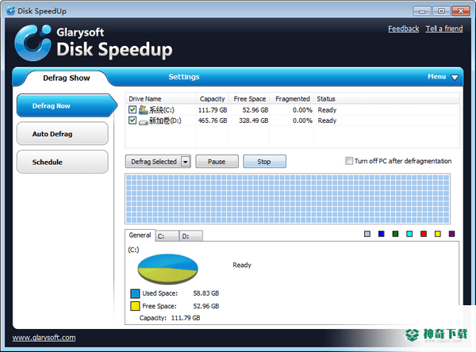Pause the defragmentation
Viewport: 476px width, 352px height.
tap(217, 162)
